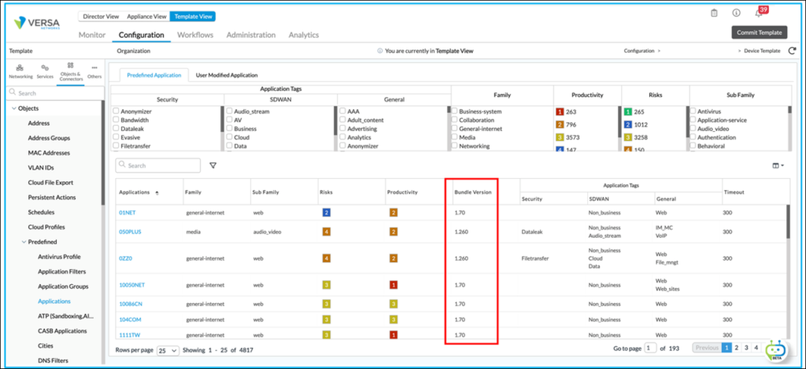Filter by Productivity level 1 red swatch

pyautogui.click(x=560, y=111)
